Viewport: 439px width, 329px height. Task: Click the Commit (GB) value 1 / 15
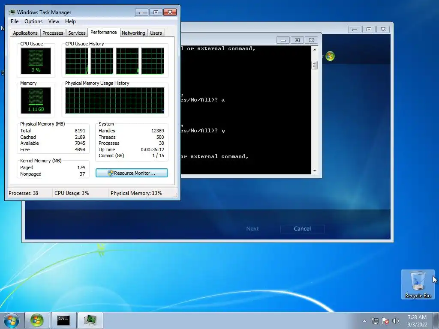click(x=158, y=156)
